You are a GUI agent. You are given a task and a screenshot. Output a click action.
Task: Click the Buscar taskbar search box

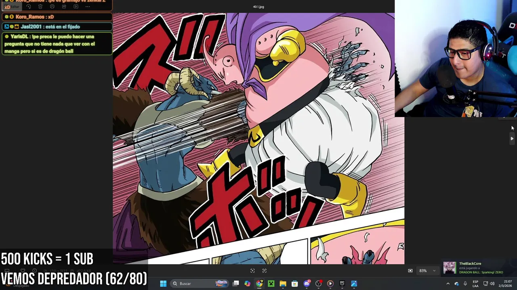(200, 284)
